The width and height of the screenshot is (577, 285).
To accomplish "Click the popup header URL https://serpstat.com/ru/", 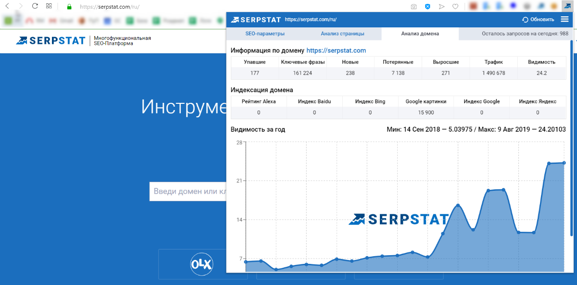I will click(x=310, y=20).
